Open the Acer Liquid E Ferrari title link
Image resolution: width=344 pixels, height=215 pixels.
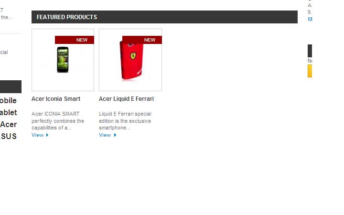(x=126, y=99)
